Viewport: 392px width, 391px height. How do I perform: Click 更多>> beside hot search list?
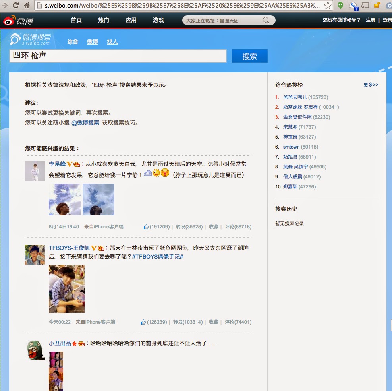point(371,85)
